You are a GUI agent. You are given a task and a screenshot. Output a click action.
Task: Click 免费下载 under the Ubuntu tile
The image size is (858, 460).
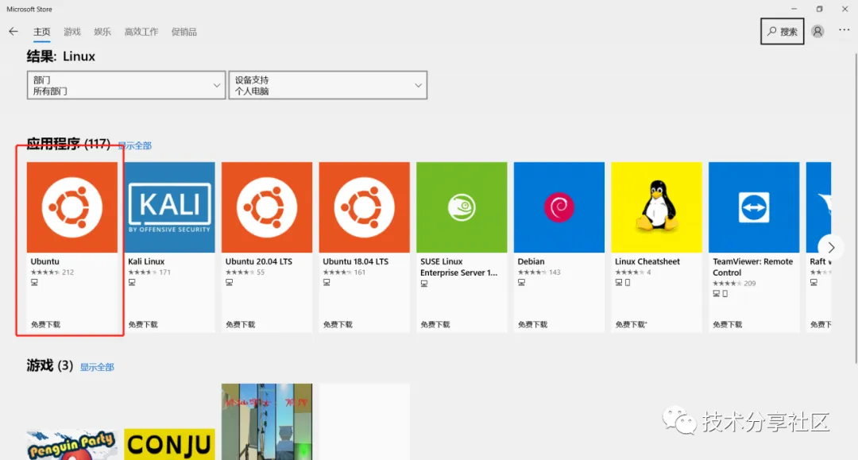(46, 324)
